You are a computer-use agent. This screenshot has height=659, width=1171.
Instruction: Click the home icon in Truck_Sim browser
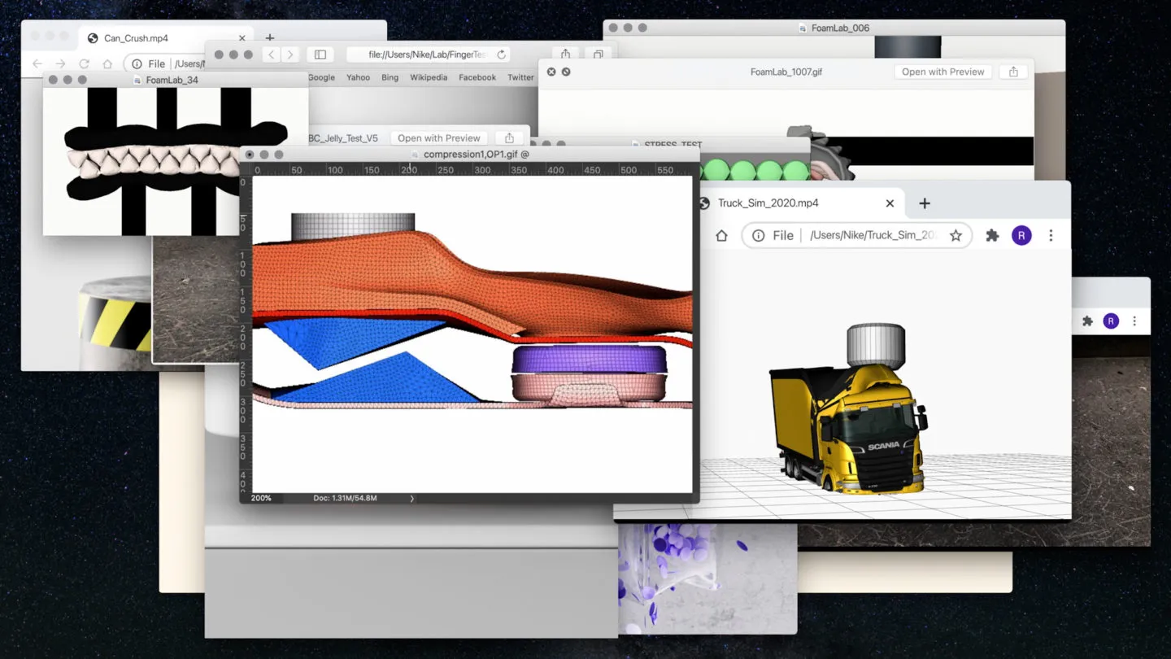tap(721, 235)
